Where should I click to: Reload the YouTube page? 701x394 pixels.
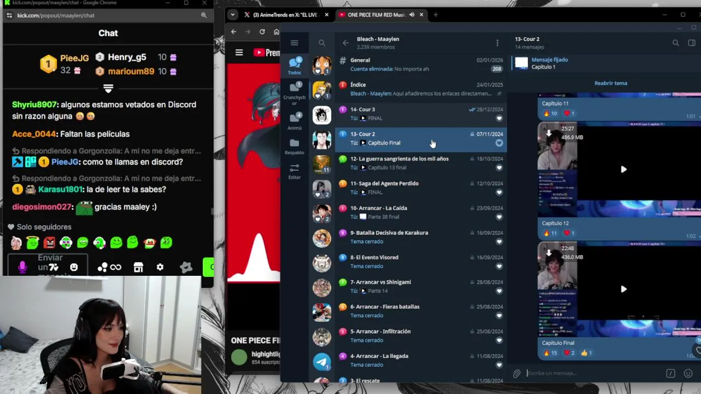click(262, 32)
